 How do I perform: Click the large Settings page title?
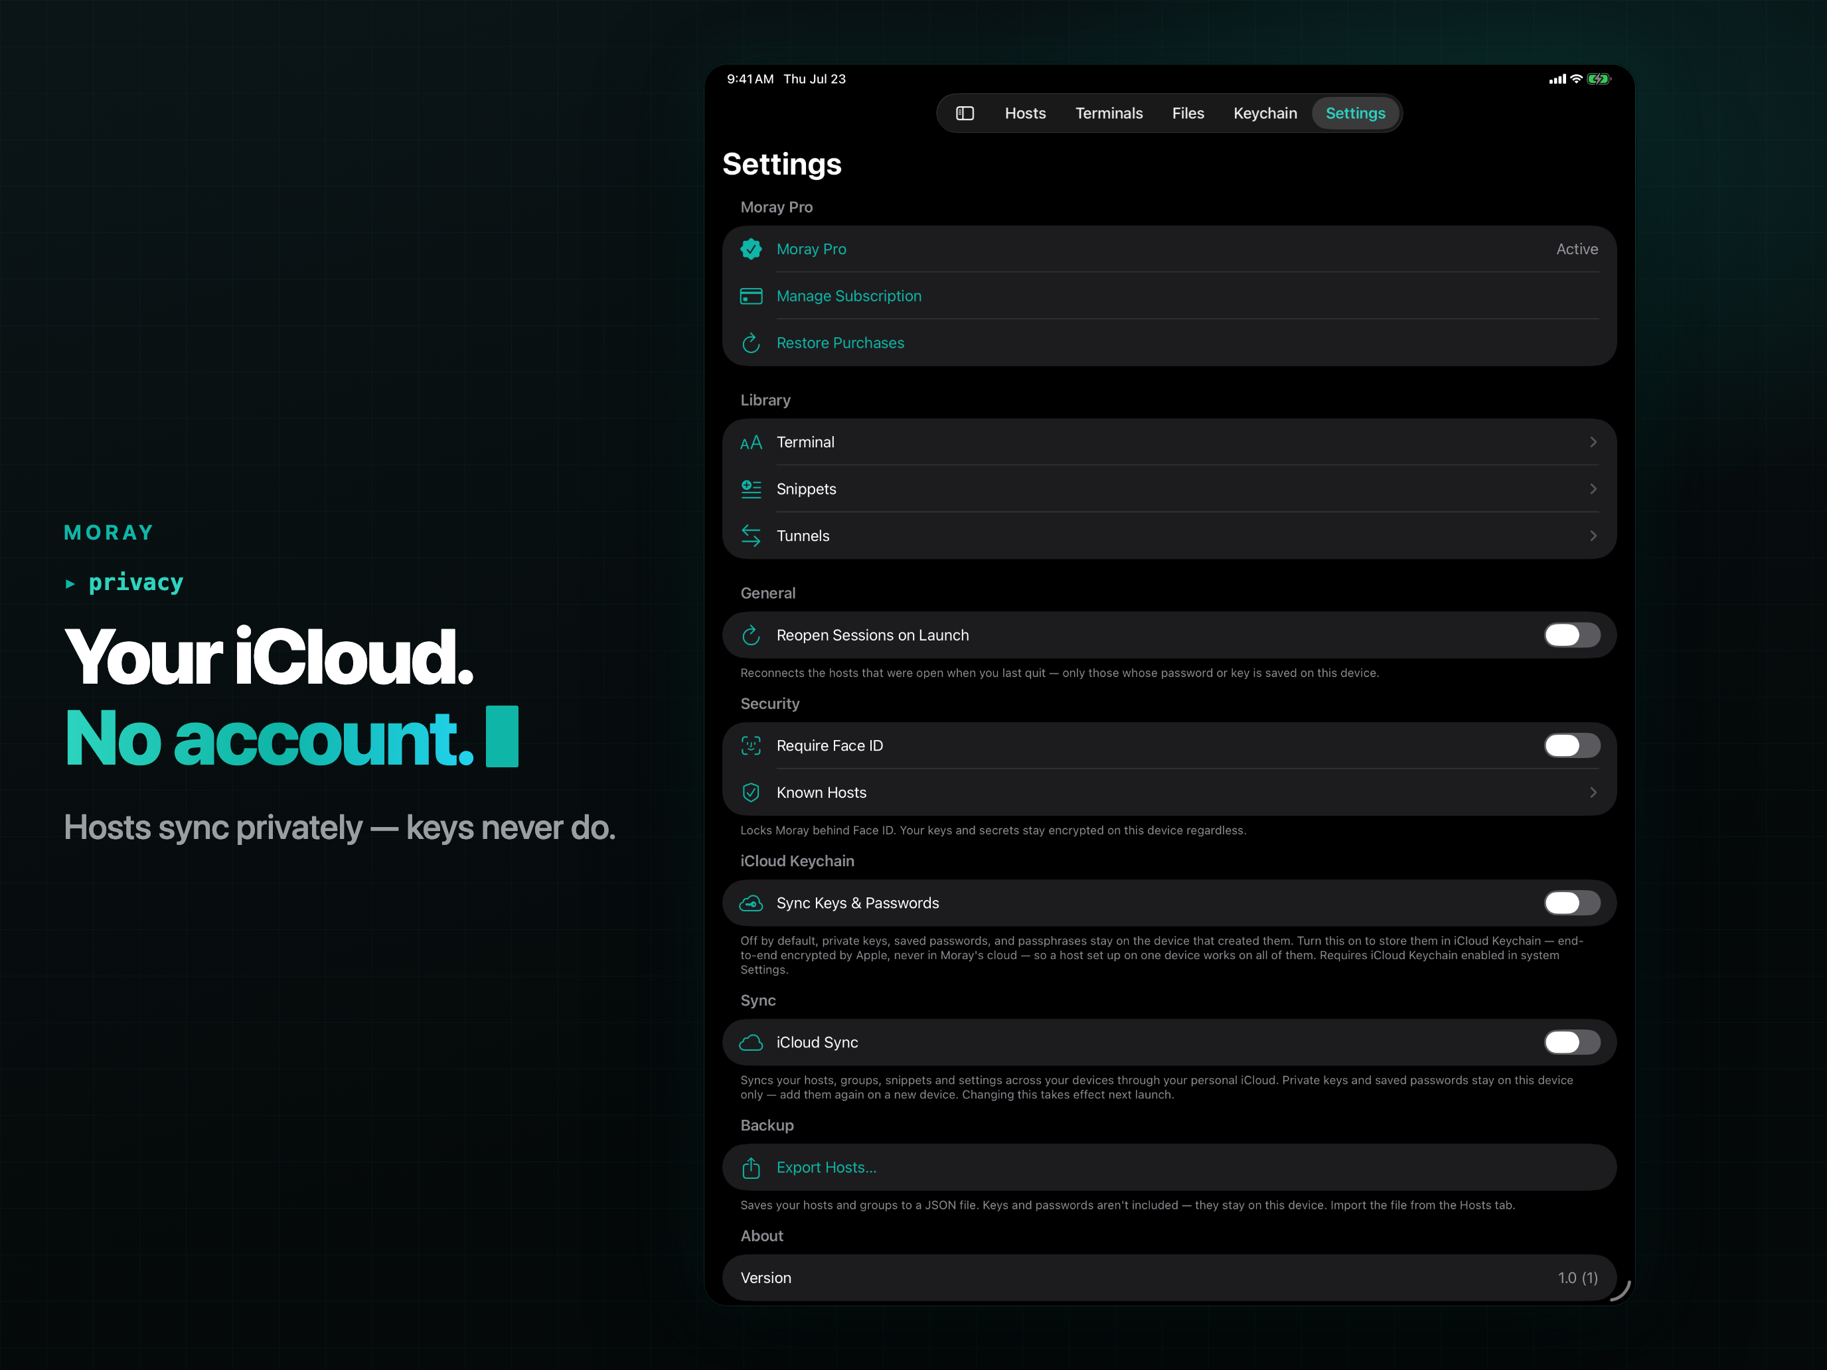click(781, 165)
